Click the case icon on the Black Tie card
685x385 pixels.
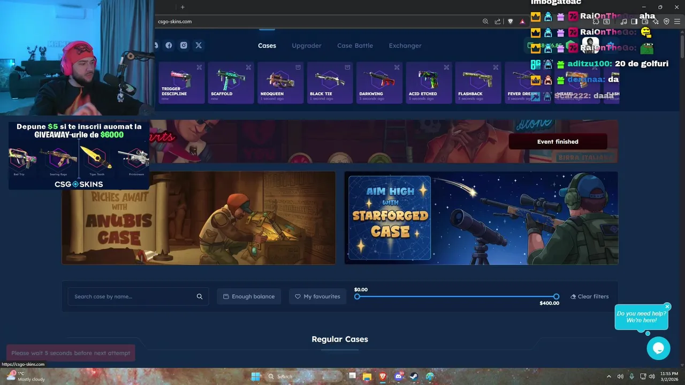[x=347, y=67]
